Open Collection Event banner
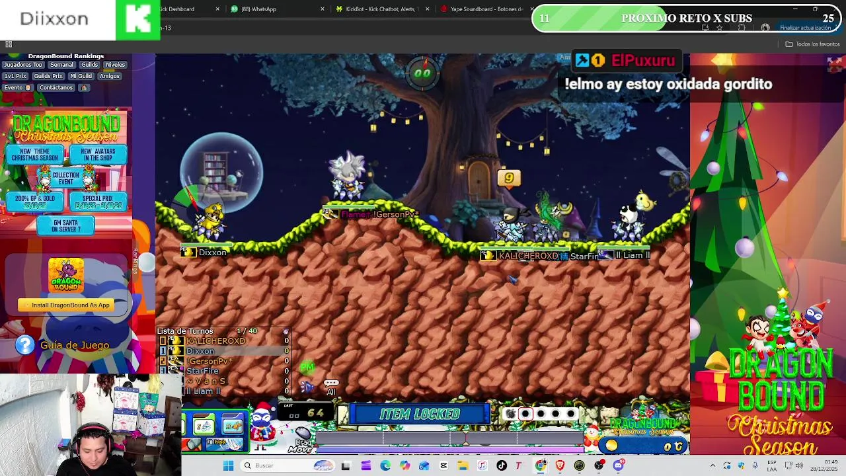This screenshot has height=476, width=846. pos(66,178)
